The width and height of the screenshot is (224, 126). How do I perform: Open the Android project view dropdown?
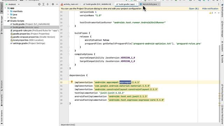tap(13, 4)
